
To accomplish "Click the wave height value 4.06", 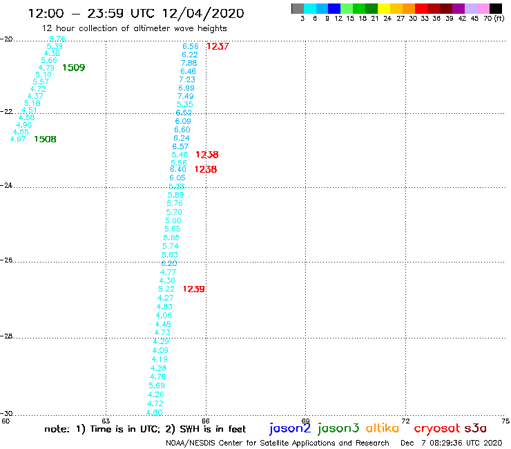I will (x=164, y=316).
